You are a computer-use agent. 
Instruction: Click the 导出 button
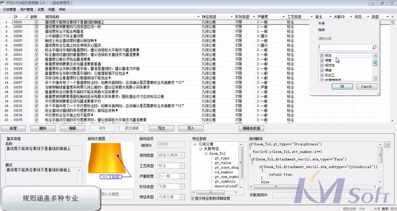pyautogui.click(x=161, y=128)
